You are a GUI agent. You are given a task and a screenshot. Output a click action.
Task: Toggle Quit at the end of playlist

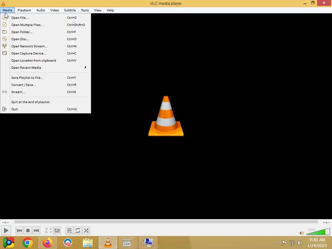point(45,102)
